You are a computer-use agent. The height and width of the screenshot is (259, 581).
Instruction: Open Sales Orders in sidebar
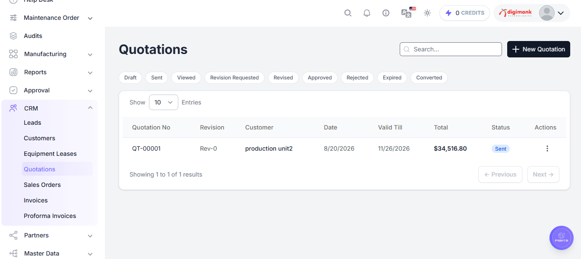[x=42, y=185]
